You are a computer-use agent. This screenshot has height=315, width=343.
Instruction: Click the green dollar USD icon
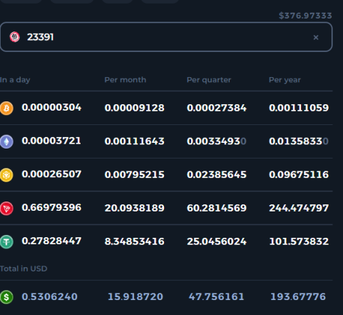click(x=6, y=297)
